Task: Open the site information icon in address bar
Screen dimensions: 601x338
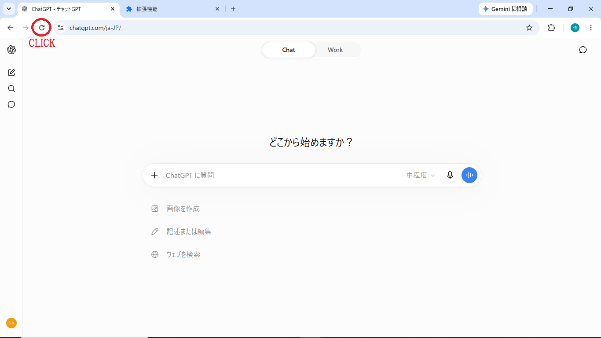Action: pyautogui.click(x=61, y=28)
